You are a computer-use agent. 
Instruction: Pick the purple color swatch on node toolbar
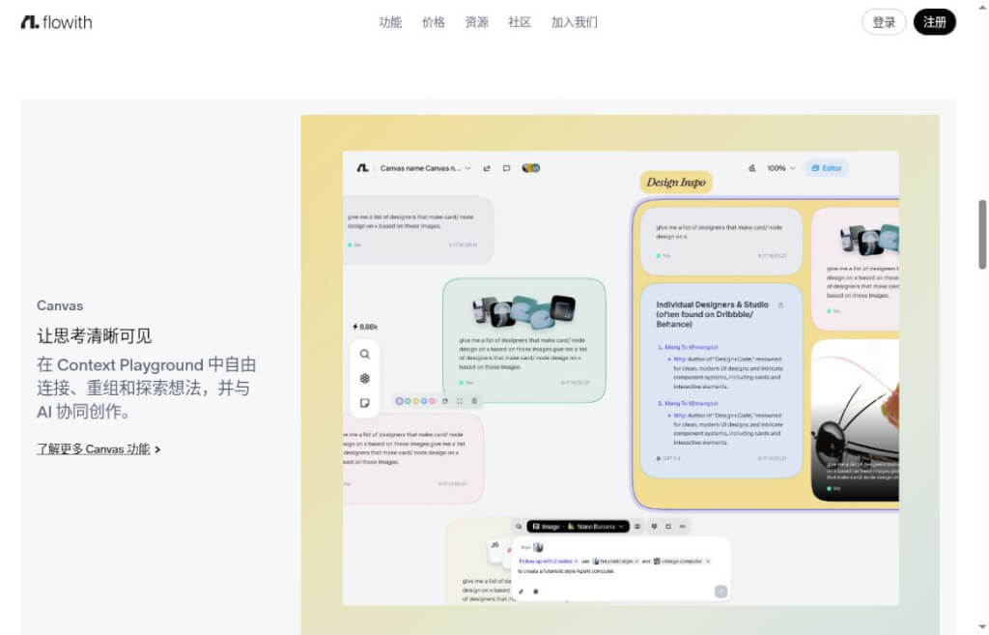tap(399, 401)
